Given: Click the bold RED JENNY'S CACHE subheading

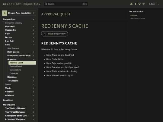Looking at the screenshot, I should point(59,43).
